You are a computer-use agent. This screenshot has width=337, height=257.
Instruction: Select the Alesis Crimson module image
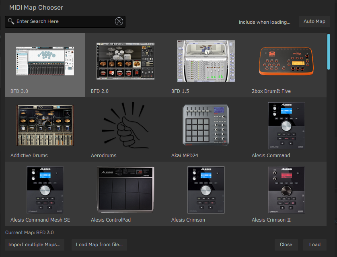pos(206,190)
